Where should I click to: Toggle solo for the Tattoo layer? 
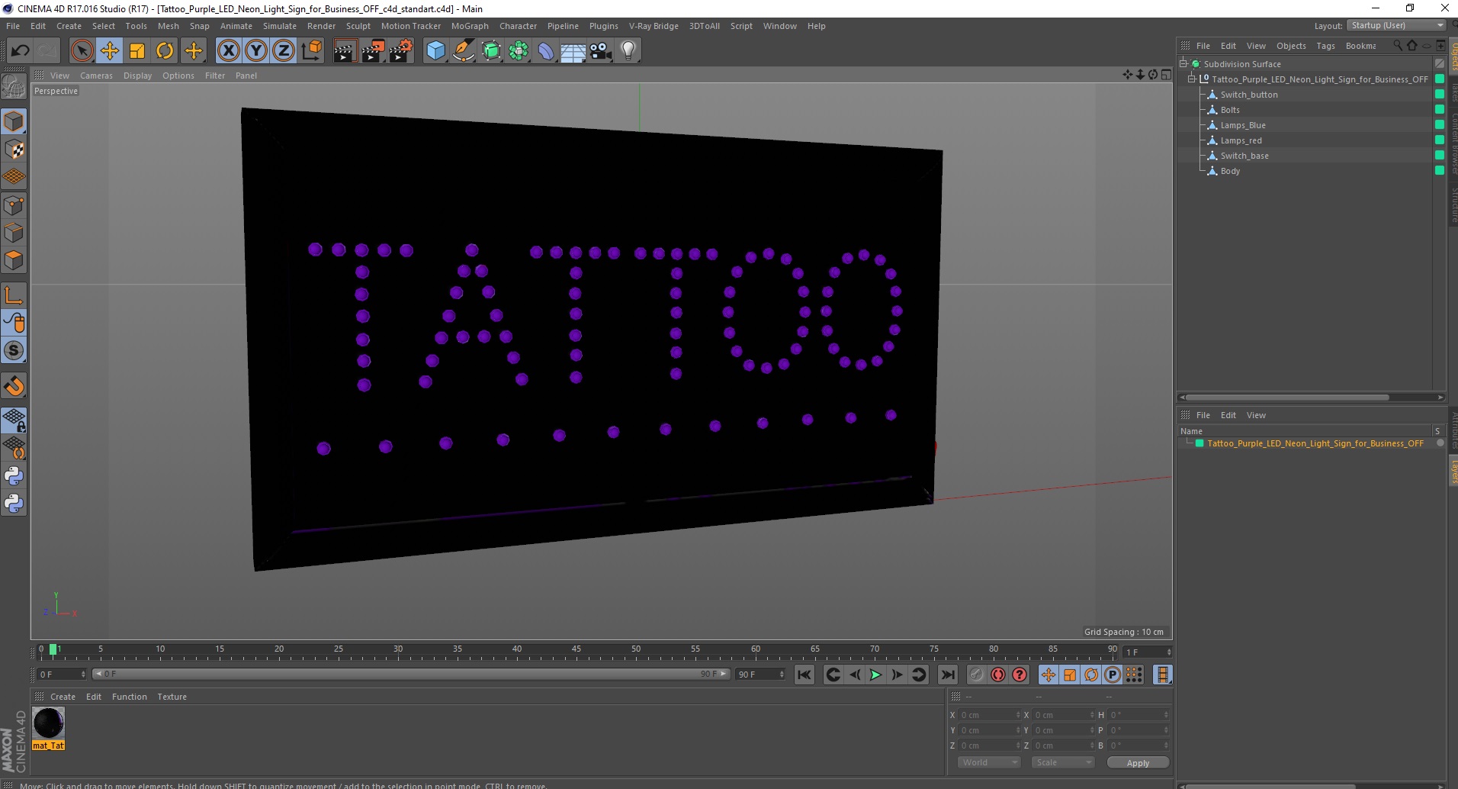(1440, 443)
